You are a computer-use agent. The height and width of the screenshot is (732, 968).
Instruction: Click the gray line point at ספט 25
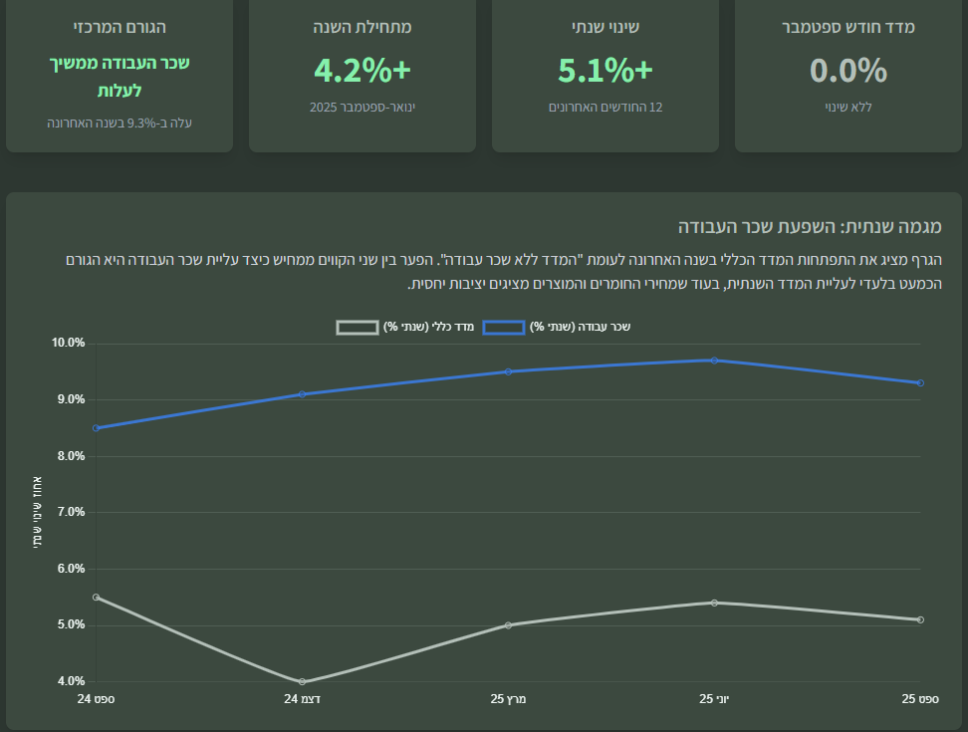click(x=920, y=619)
